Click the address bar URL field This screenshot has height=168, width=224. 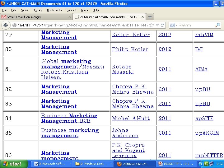82,25
